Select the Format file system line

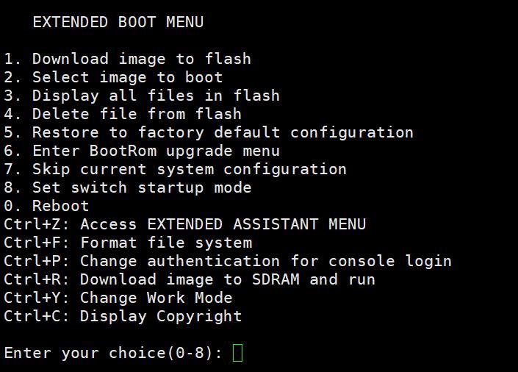coord(165,243)
